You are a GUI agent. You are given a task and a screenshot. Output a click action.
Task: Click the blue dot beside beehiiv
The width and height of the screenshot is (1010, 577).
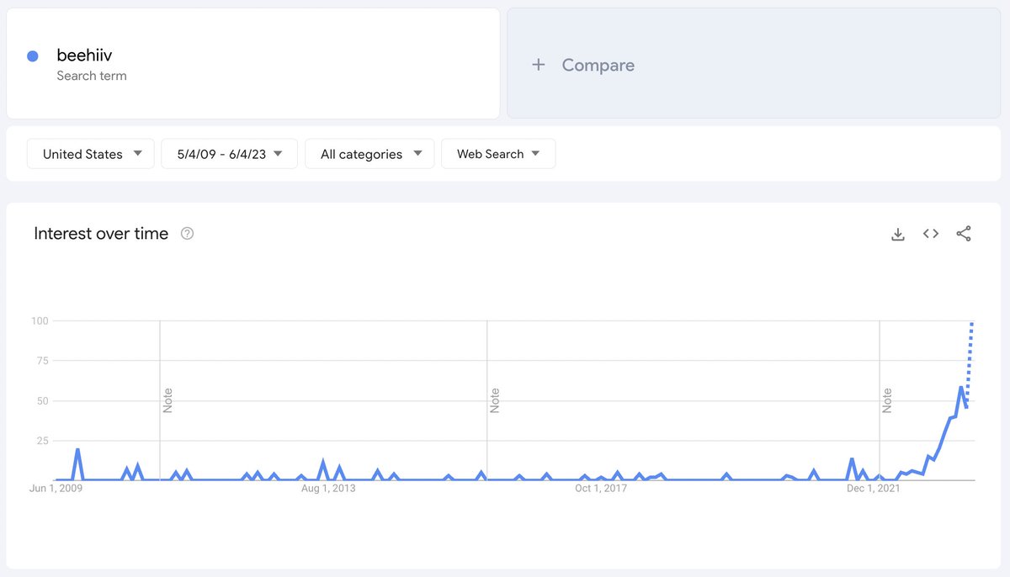click(x=33, y=56)
